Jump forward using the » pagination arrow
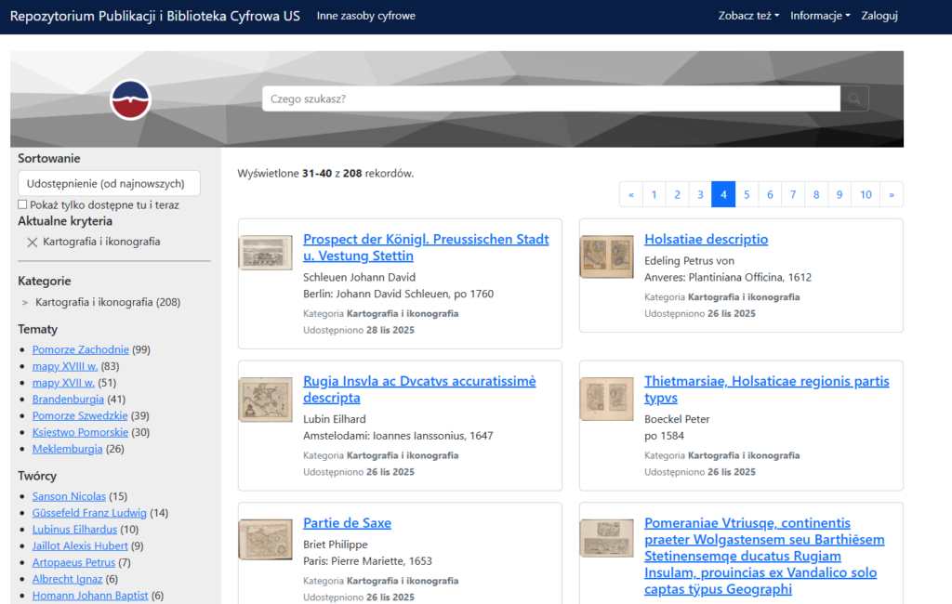952x604 pixels. (x=892, y=194)
